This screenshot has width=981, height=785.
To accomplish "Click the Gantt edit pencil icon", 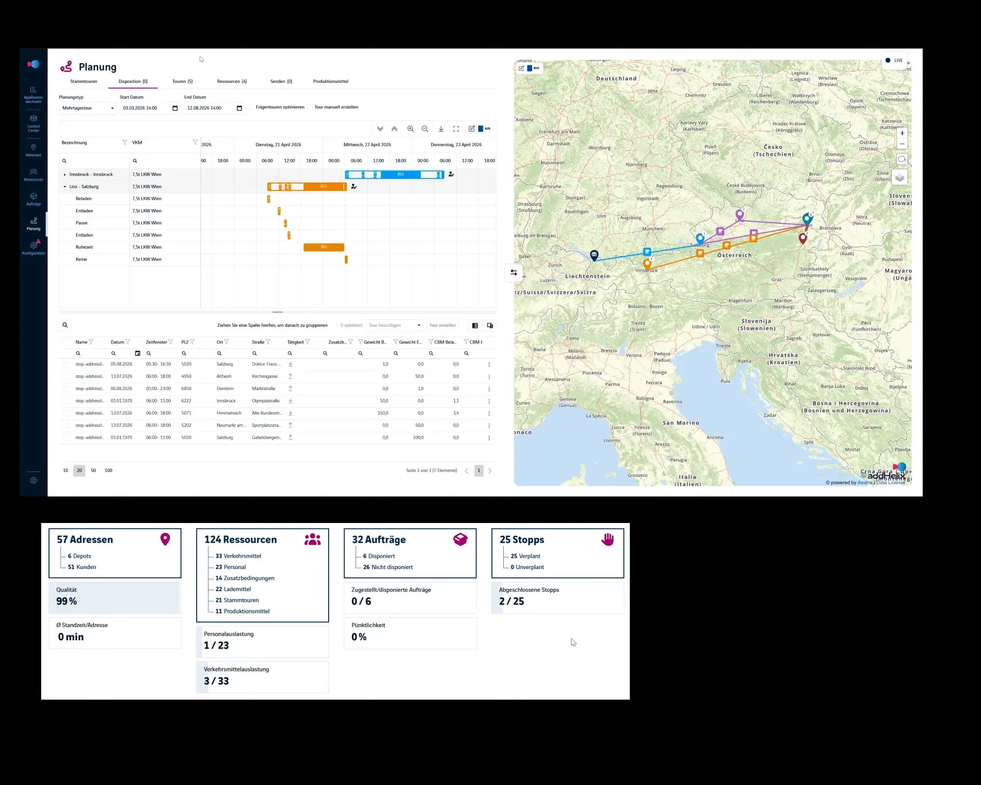I will (x=471, y=129).
